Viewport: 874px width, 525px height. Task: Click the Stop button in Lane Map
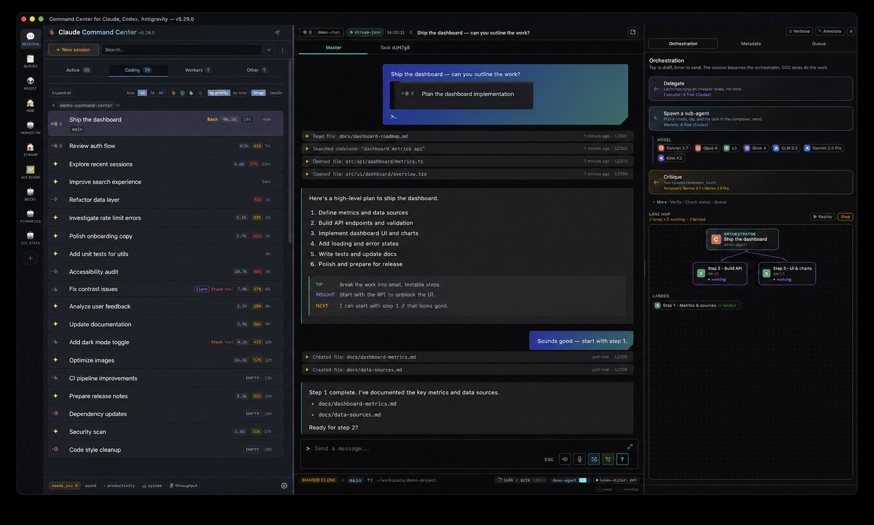(x=845, y=217)
